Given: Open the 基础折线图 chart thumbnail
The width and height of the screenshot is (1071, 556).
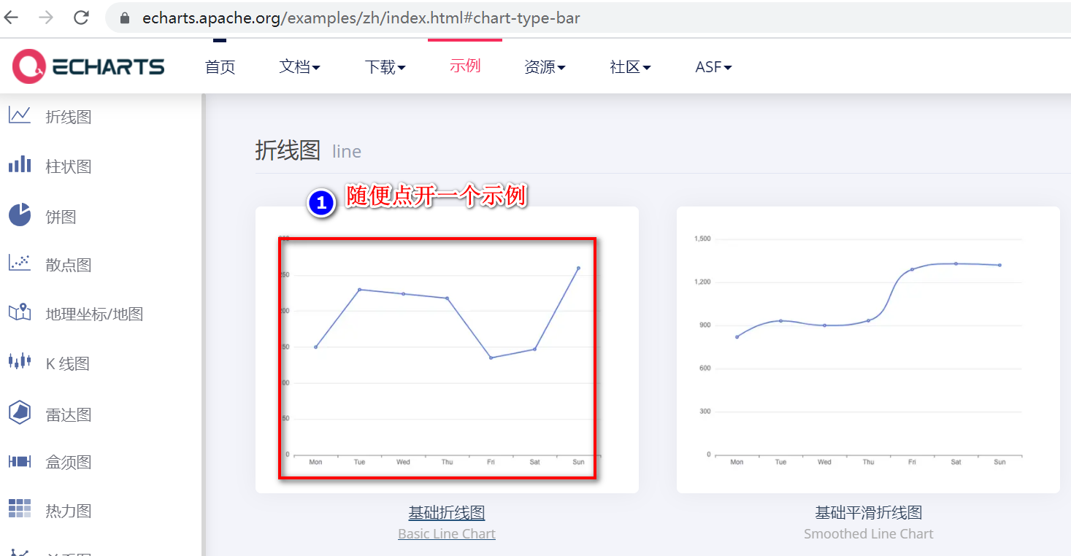Looking at the screenshot, I should point(447,350).
